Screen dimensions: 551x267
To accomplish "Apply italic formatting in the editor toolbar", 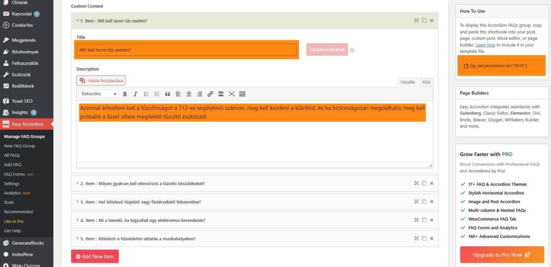I will click(x=136, y=94).
